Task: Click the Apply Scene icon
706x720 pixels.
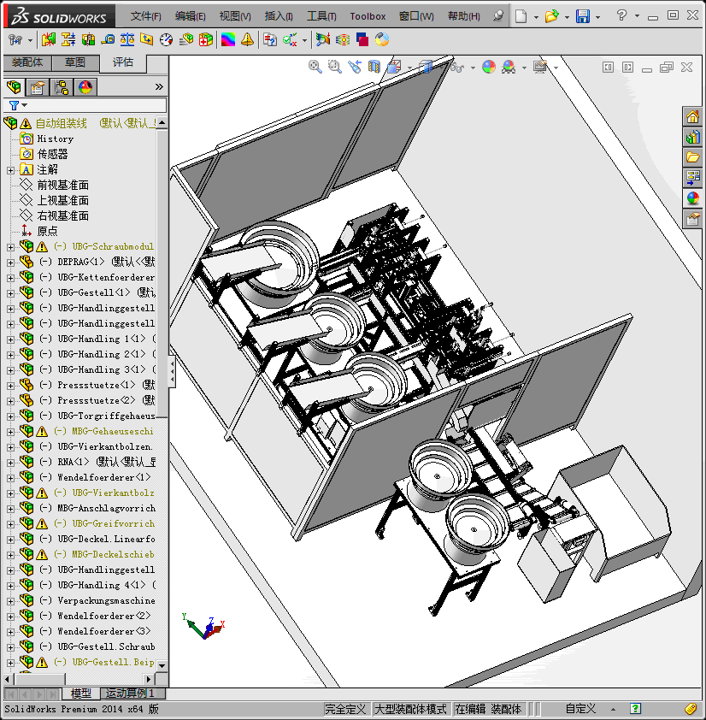Action: point(509,67)
